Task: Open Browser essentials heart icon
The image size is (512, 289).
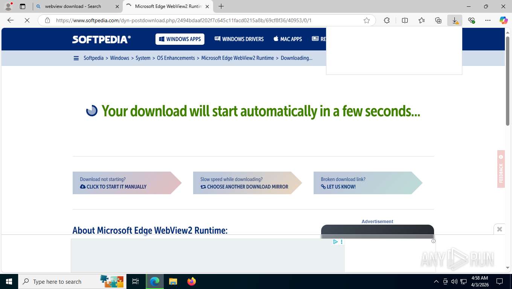Action: tap(471, 20)
